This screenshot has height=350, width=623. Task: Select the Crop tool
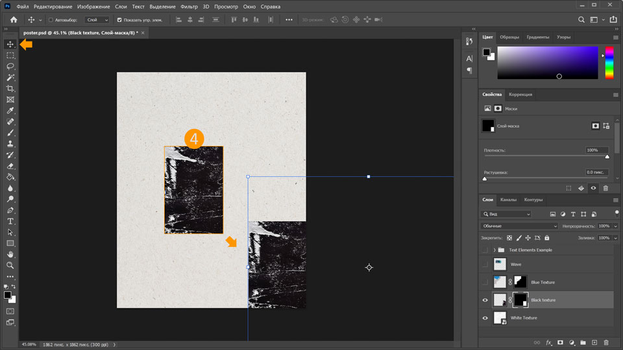(x=10, y=88)
